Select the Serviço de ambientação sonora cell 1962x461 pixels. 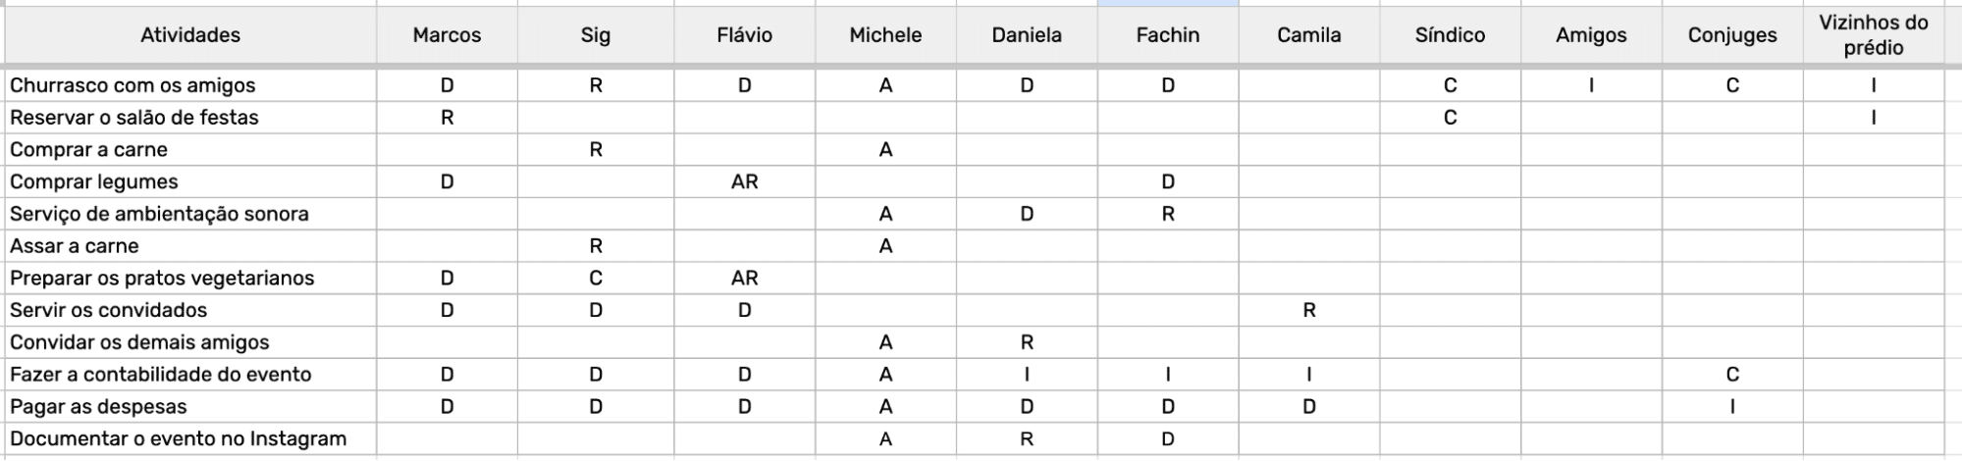(x=159, y=214)
